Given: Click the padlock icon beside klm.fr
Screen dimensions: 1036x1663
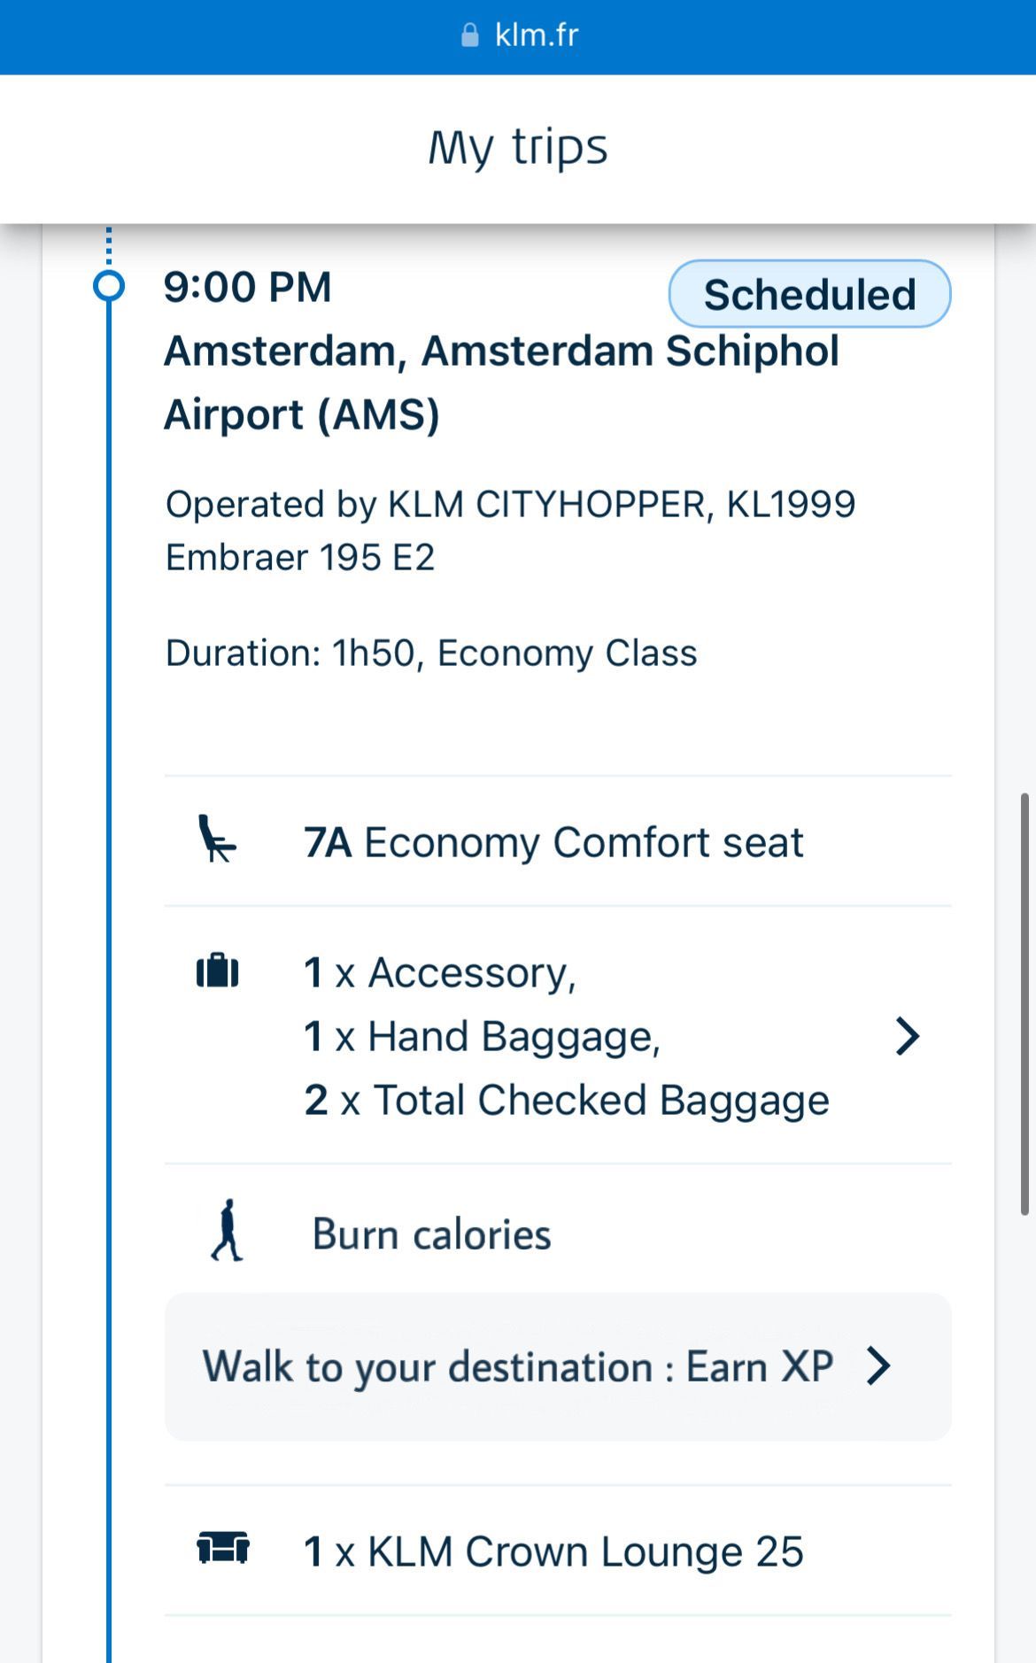Looking at the screenshot, I should (x=470, y=35).
